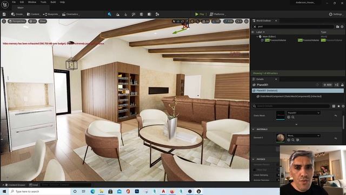The height and width of the screenshot is (195, 346).
Task: Toggle surface snapping in viewport
Action: [197, 21]
